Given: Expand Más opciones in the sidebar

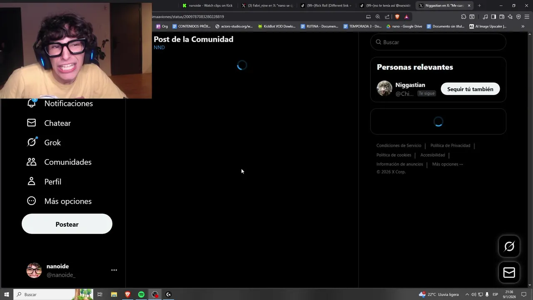Looking at the screenshot, I should [x=59, y=201].
